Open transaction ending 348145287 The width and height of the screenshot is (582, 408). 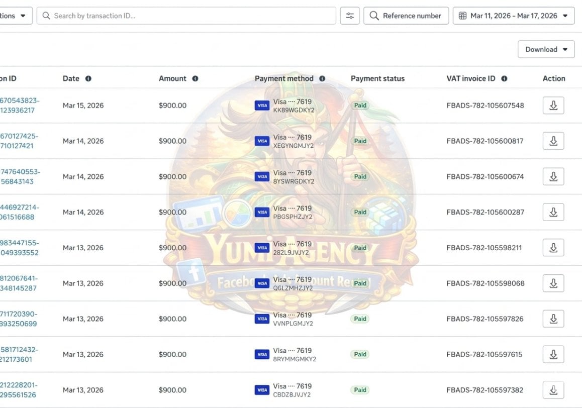point(19,283)
